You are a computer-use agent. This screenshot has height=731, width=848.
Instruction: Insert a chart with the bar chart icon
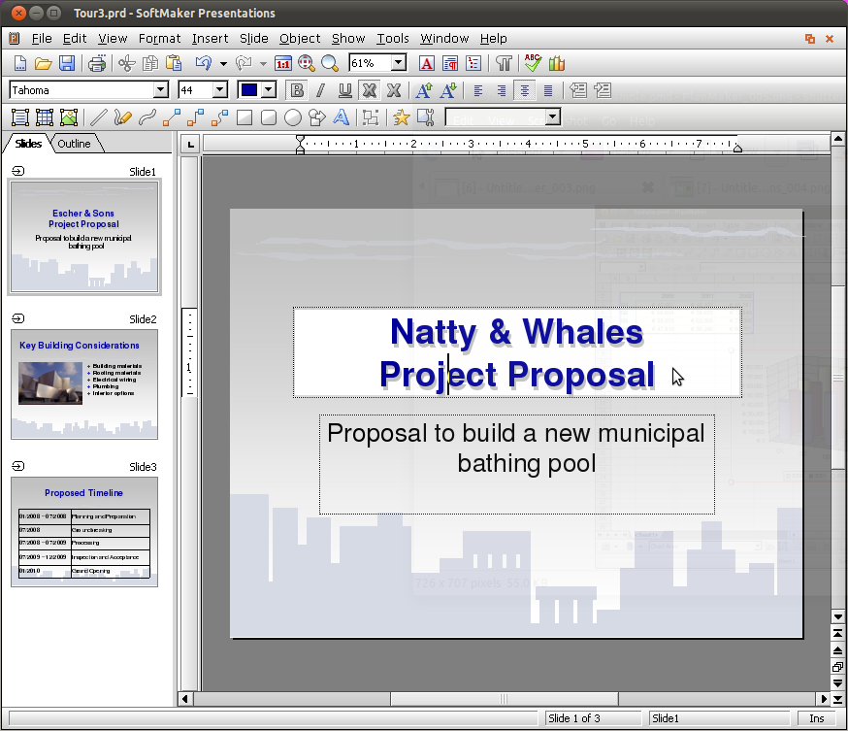[x=556, y=64]
